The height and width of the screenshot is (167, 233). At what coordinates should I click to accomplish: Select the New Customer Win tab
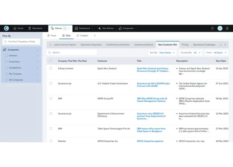(x=167, y=45)
